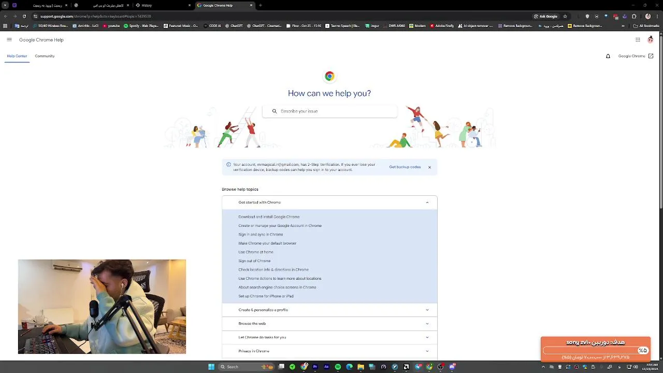
Task: Dismiss the 2-Step Verification notice
Action: (429, 167)
